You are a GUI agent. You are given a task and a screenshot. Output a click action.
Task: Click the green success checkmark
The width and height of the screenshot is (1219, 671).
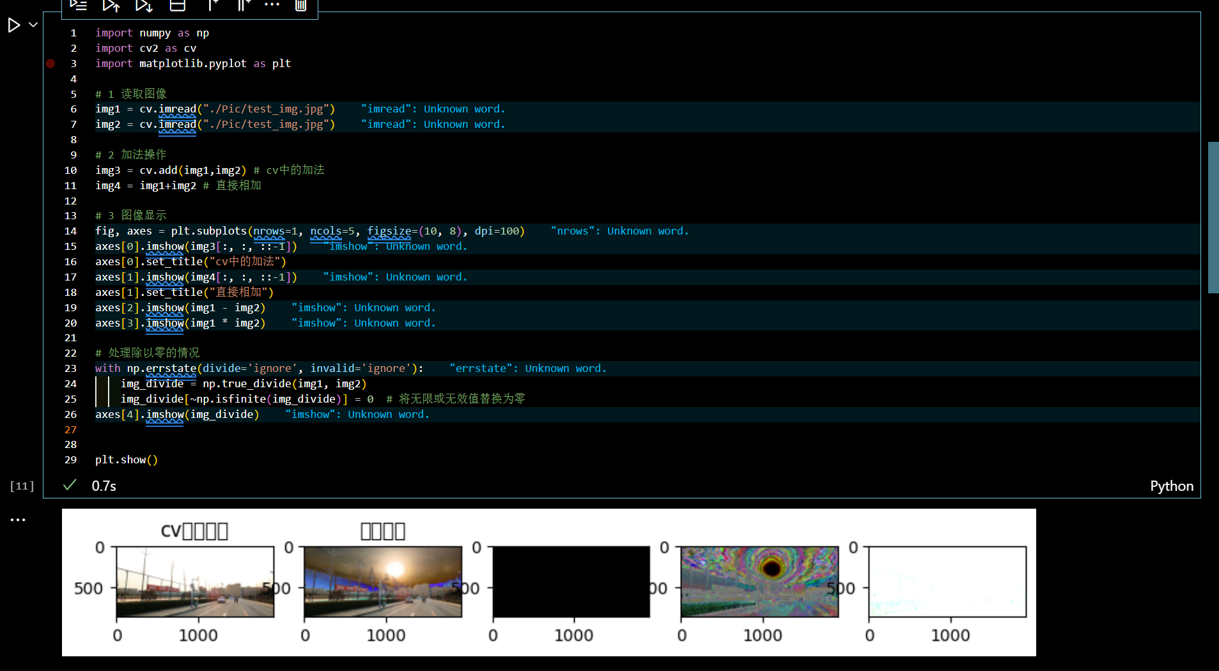(70, 485)
